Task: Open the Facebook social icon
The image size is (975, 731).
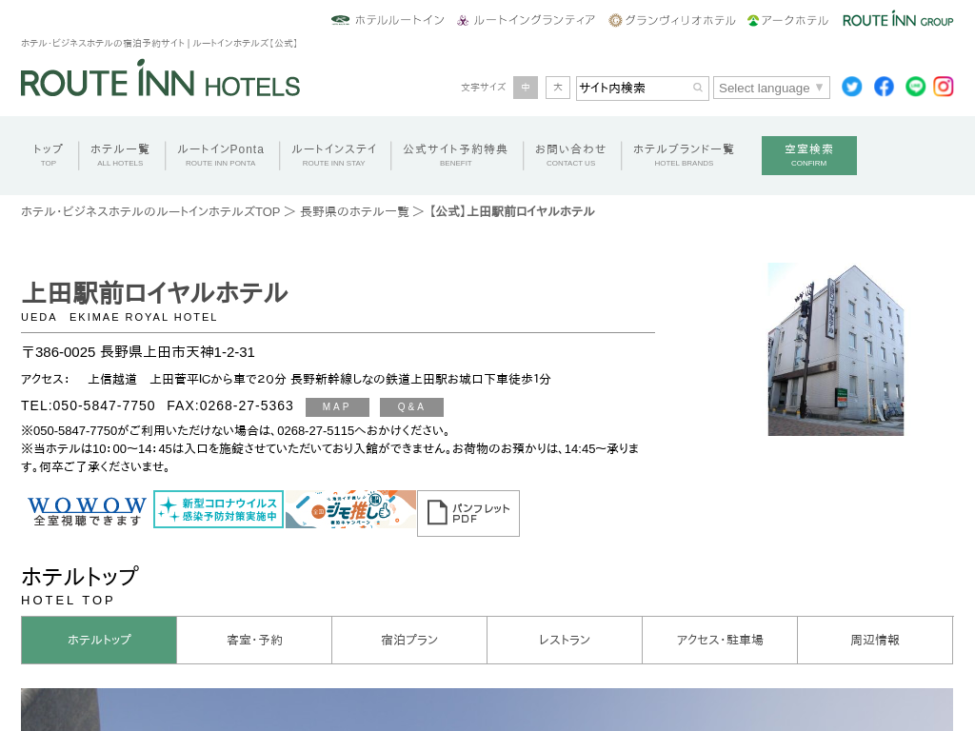Action: tap(884, 87)
